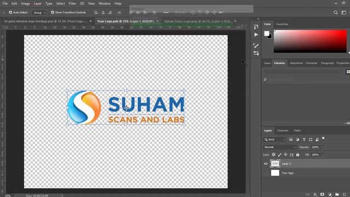The height and width of the screenshot is (197, 350).
Task: Toggle Show Transform Controls checkbox
Action: 52,13
